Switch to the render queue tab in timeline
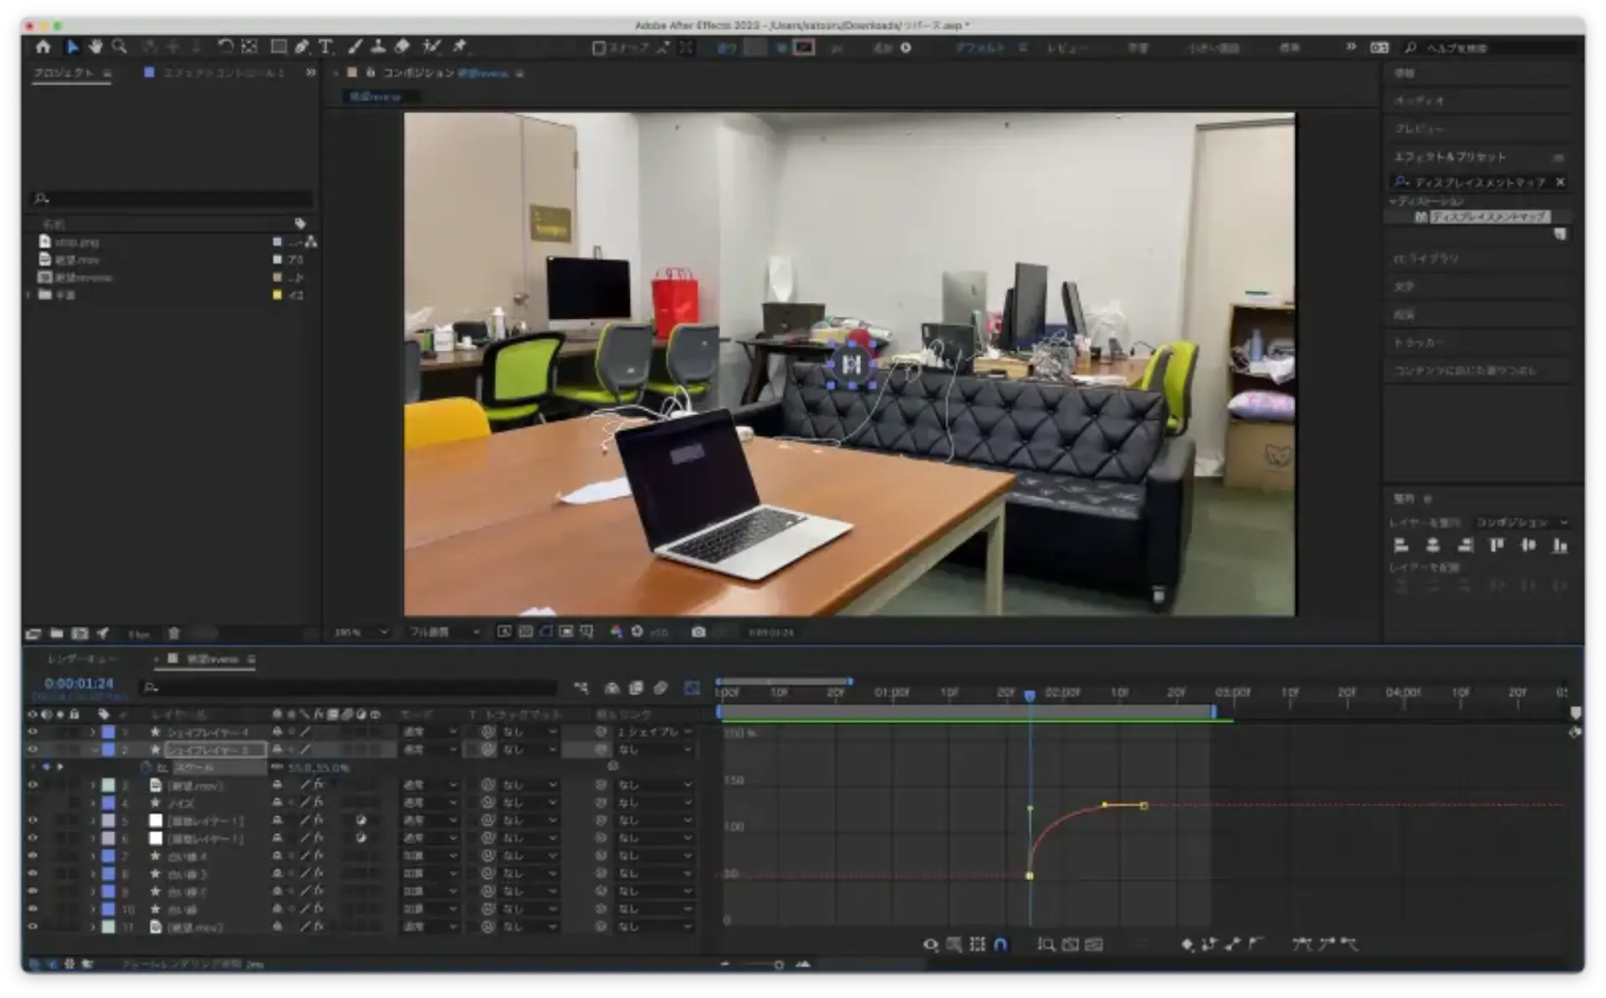Screen dimensions: 1606x998 (84, 659)
